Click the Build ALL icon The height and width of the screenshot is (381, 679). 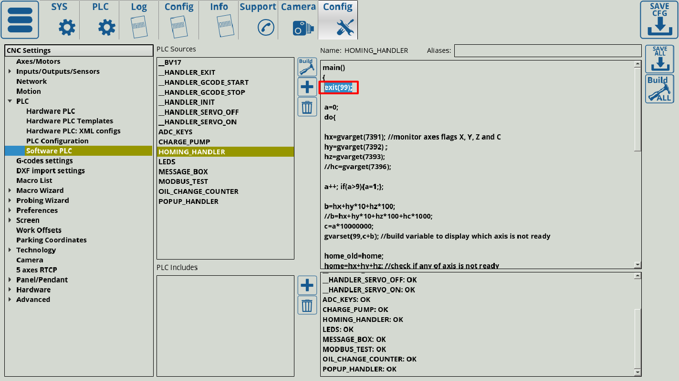(x=659, y=89)
